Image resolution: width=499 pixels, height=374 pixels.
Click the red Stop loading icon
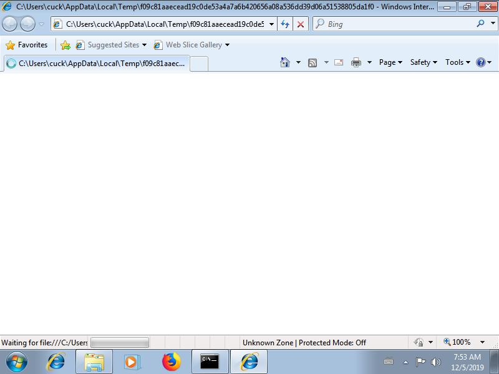tap(301, 24)
